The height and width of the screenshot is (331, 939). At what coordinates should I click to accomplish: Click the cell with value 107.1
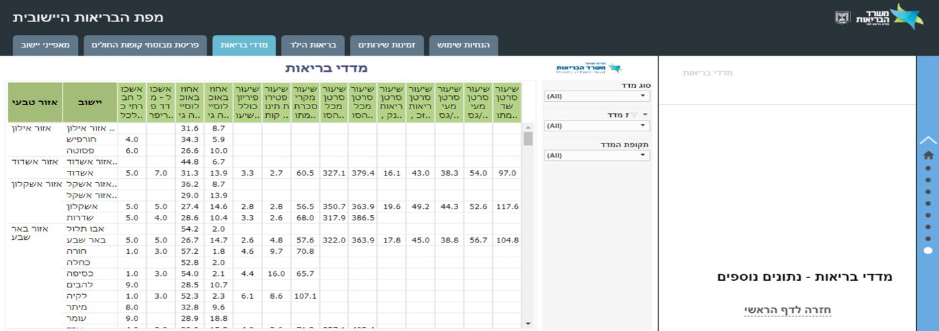(x=305, y=295)
